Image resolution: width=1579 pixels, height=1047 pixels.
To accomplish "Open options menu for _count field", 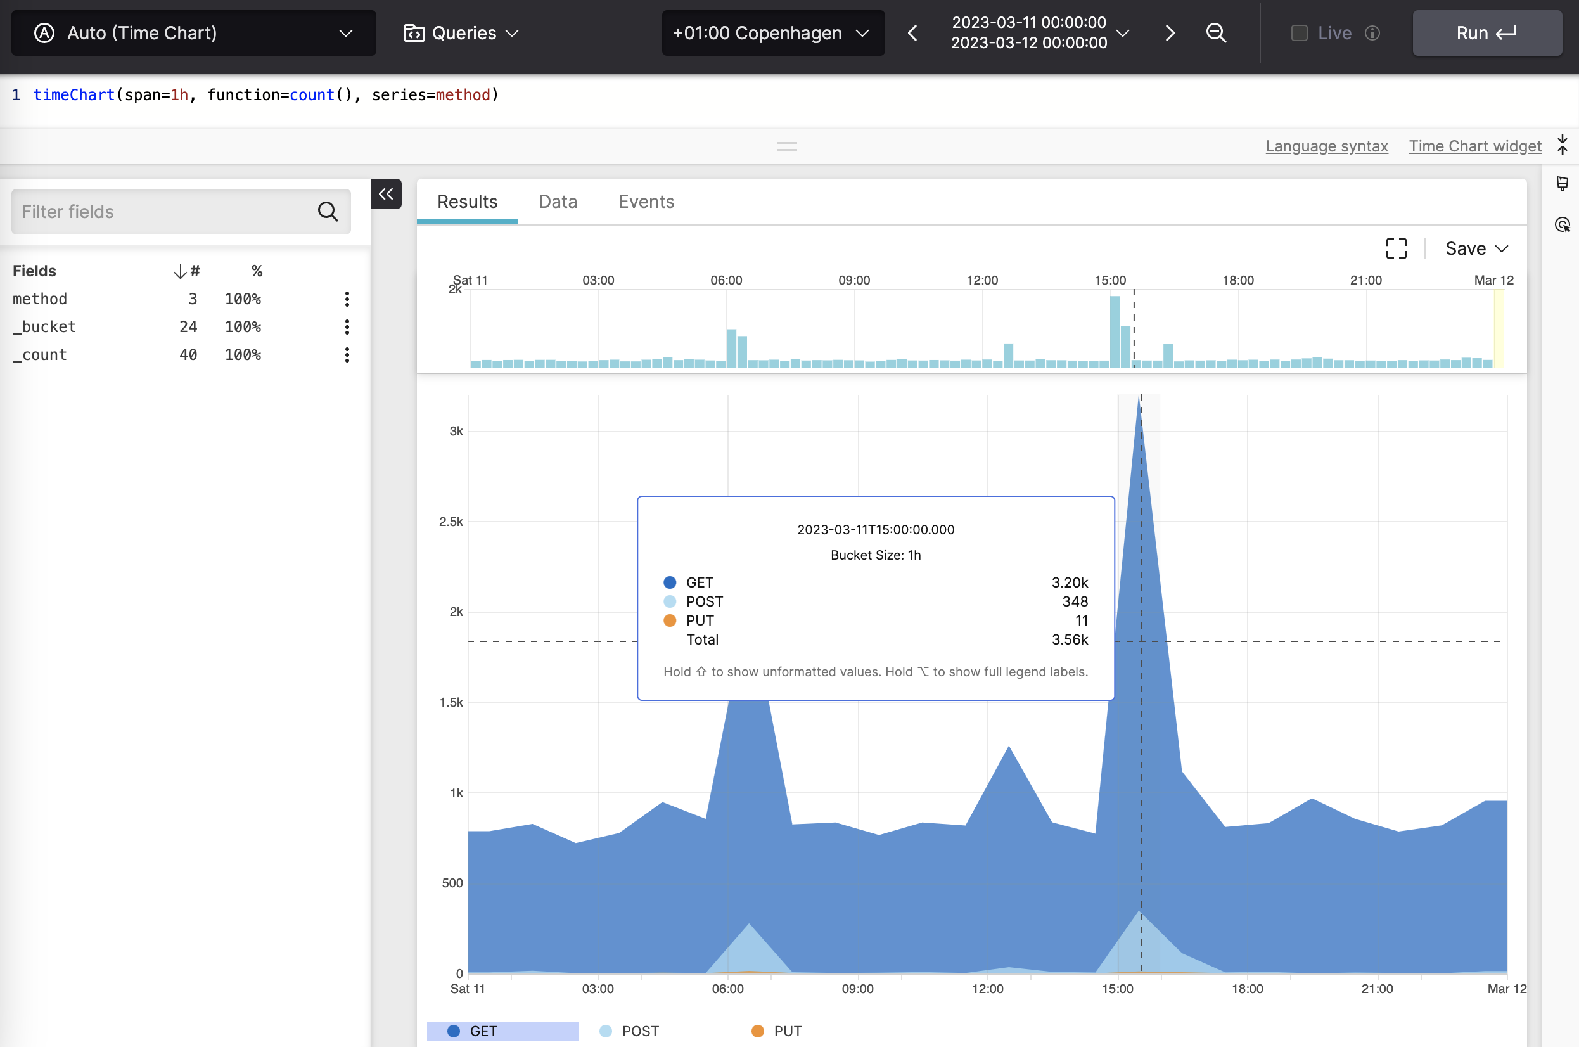I will tap(347, 354).
